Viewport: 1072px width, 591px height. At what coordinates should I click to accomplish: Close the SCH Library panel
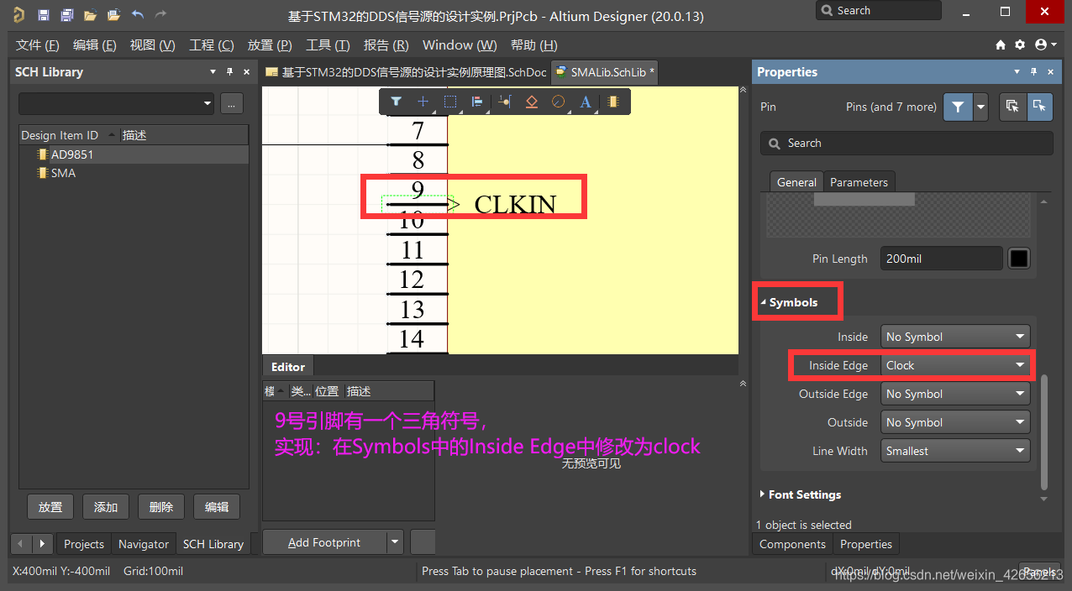point(246,72)
